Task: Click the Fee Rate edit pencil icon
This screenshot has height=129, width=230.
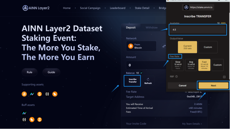Action: [201, 92]
